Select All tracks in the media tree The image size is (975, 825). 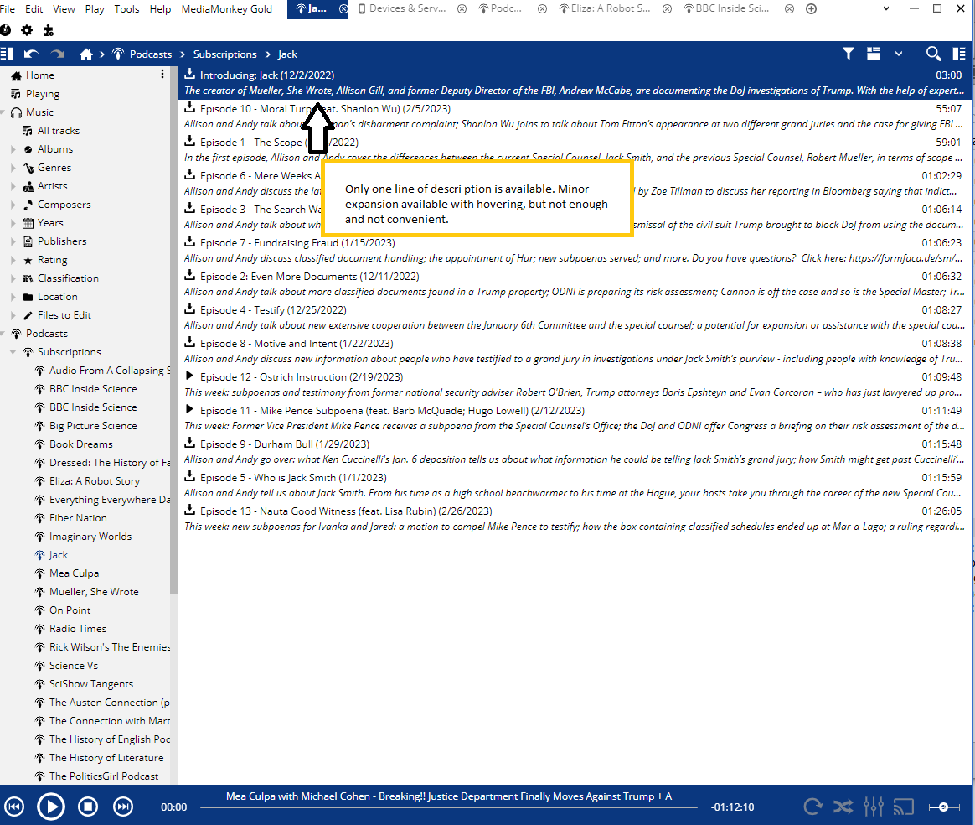[59, 131]
